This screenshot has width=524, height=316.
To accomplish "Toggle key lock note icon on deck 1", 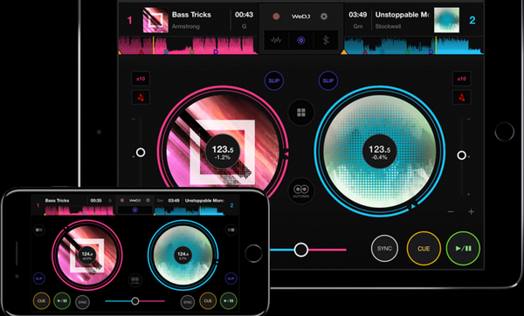I will [141, 97].
